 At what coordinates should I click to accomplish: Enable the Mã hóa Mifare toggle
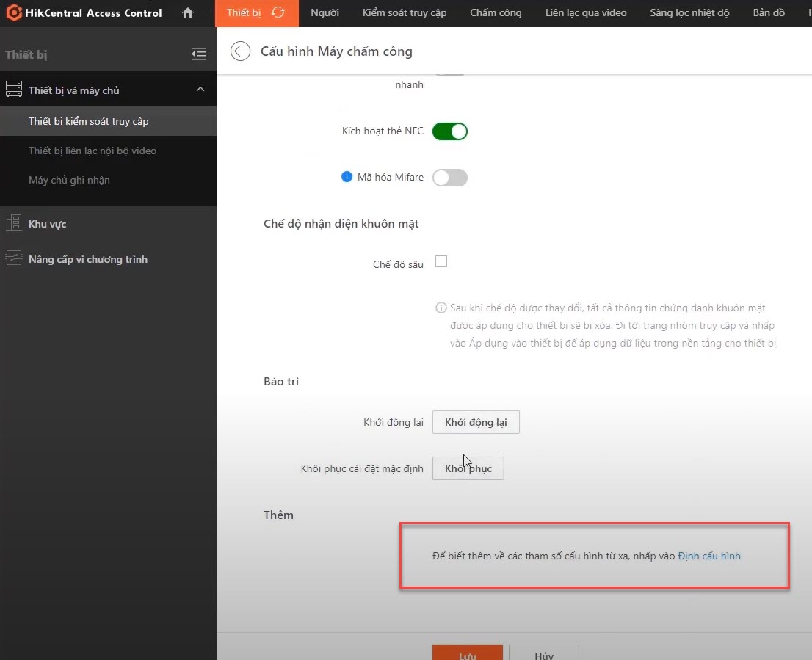pos(449,178)
